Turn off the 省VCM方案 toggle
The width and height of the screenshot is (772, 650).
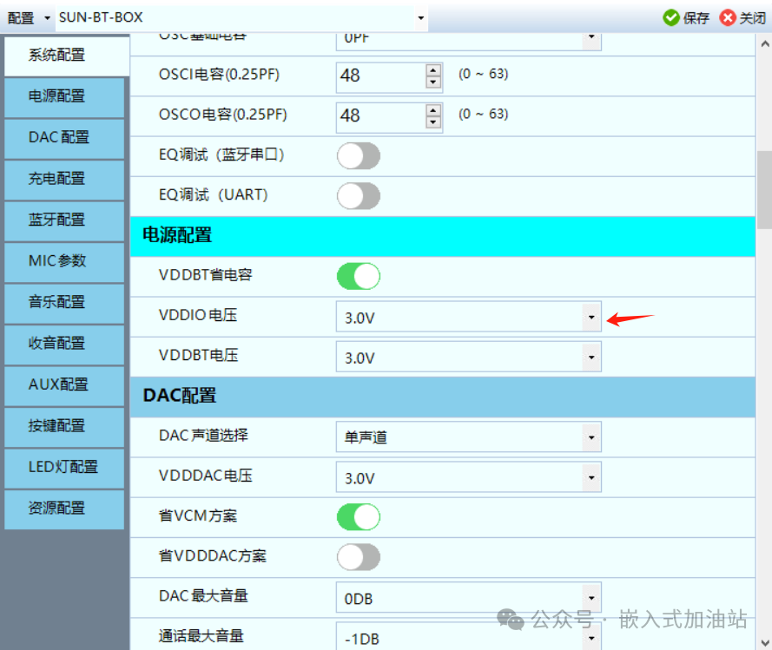359,516
